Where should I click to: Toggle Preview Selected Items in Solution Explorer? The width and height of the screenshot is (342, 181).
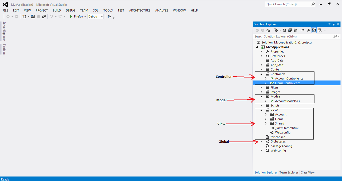pyautogui.click(x=314, y=30)
